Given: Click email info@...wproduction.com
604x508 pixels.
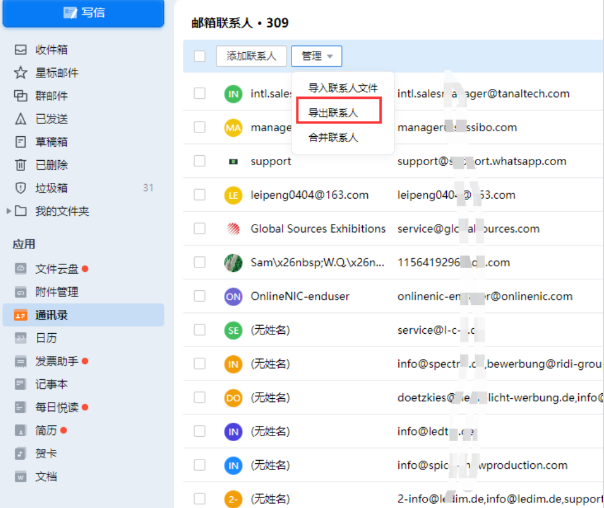Looking at the screenshot, I should (482, 465).
